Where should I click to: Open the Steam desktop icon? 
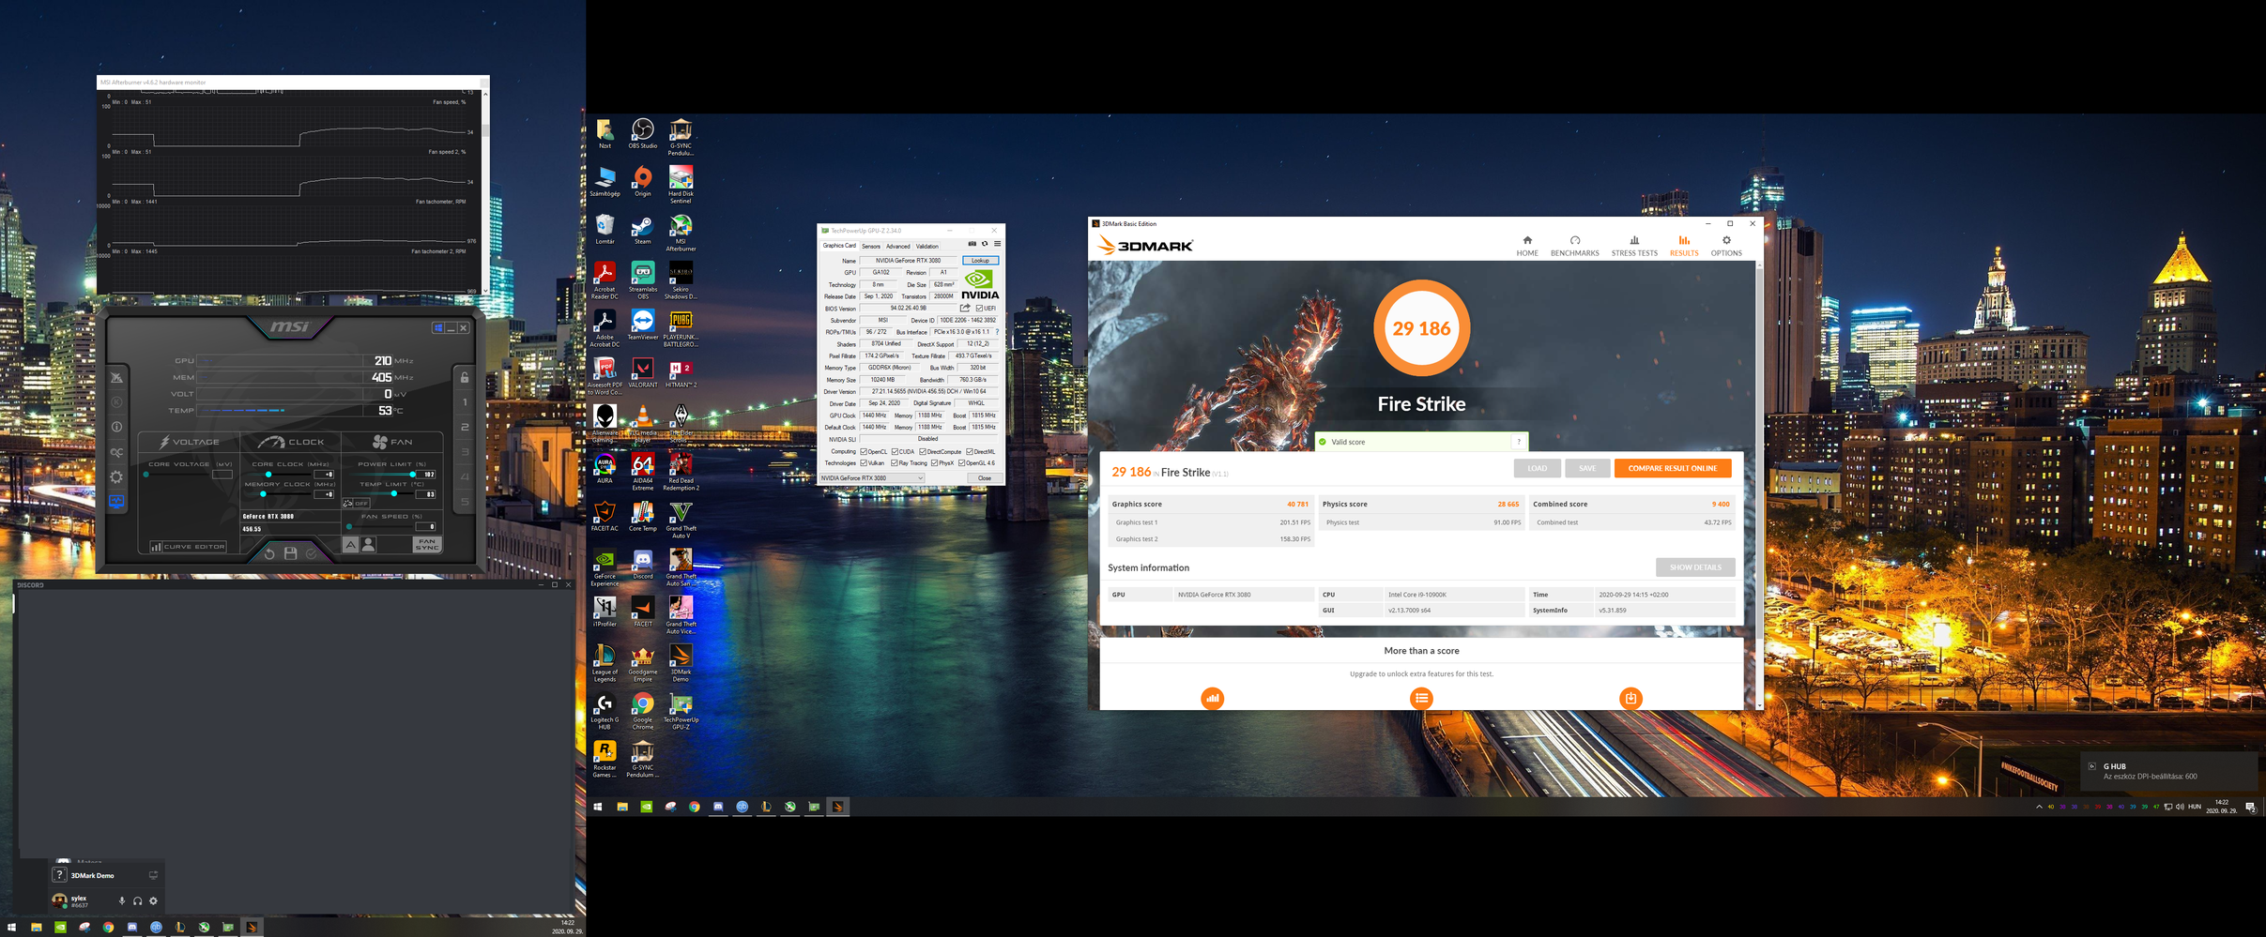[x=642, y=230]
